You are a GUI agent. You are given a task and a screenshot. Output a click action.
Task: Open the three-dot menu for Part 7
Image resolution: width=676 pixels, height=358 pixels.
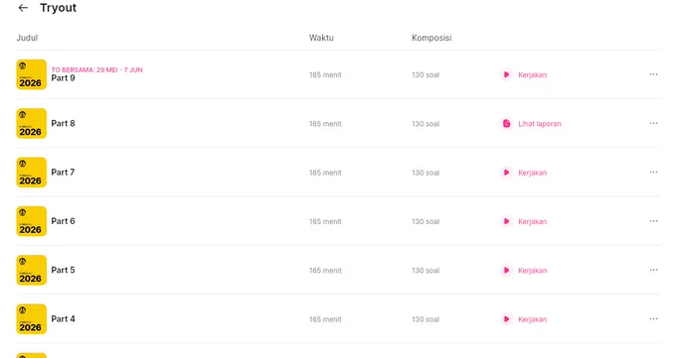click(653, 173)
